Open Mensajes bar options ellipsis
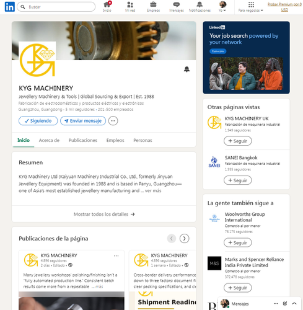 (x=276, y=304)
